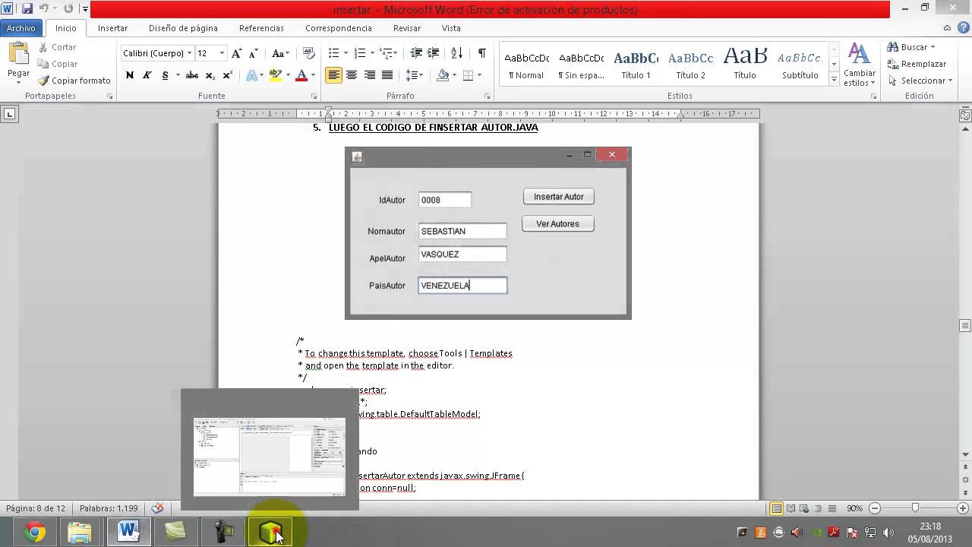Toggle bold formatting in Fuente group
Viewport: 972px width, 547px height.
tap(130, 75)
